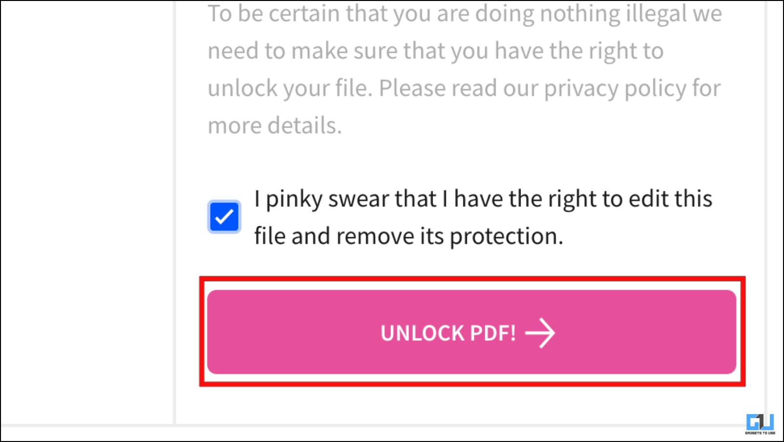Click the Gadgets To Use logo watermark
Screen dimensions: 784x442
[x=760, y=424]
